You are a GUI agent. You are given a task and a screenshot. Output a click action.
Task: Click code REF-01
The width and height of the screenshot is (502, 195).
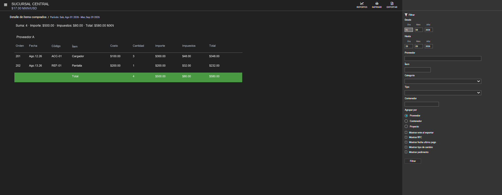point(57,66)
